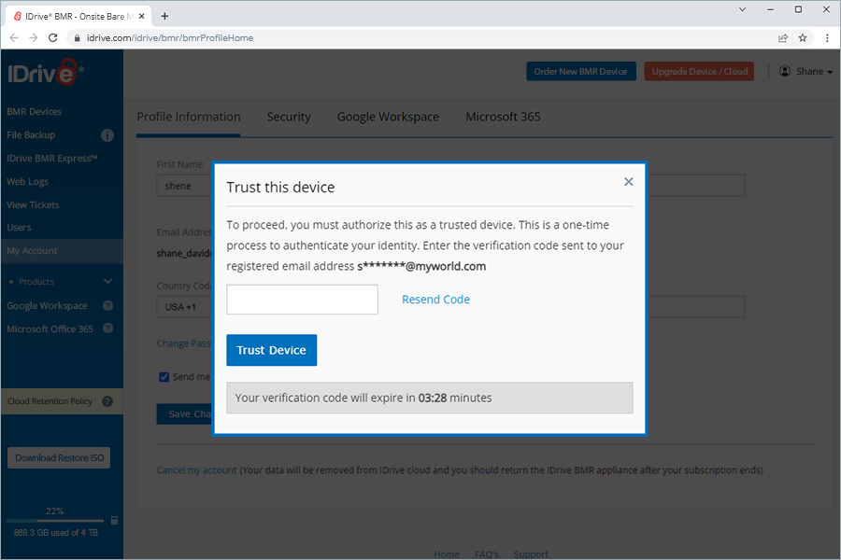Open Chrome three-dot menu
Screen dimensions: 841x560
tap(827, 38)
